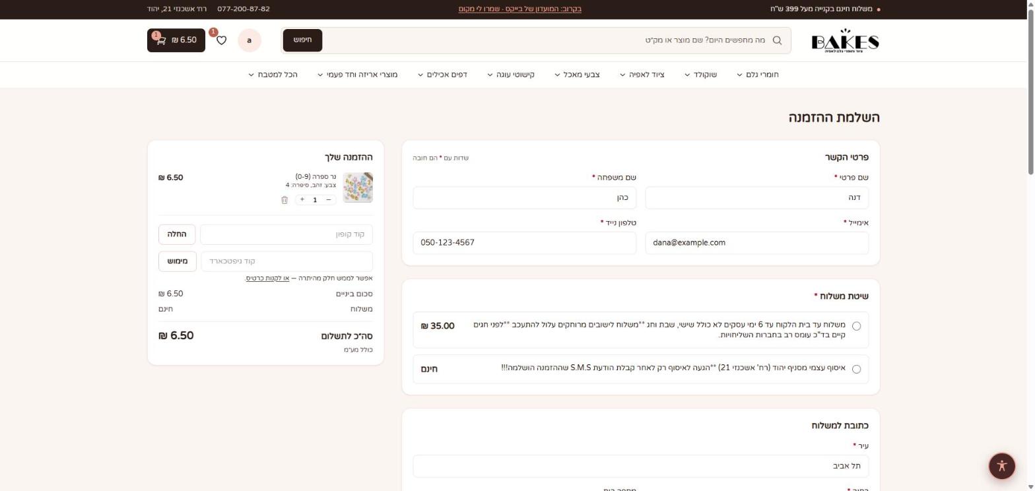Viewport: 1035px width, 491px height.
Task: Click the top banner link about the Bakes club
Action: (520, 9)
